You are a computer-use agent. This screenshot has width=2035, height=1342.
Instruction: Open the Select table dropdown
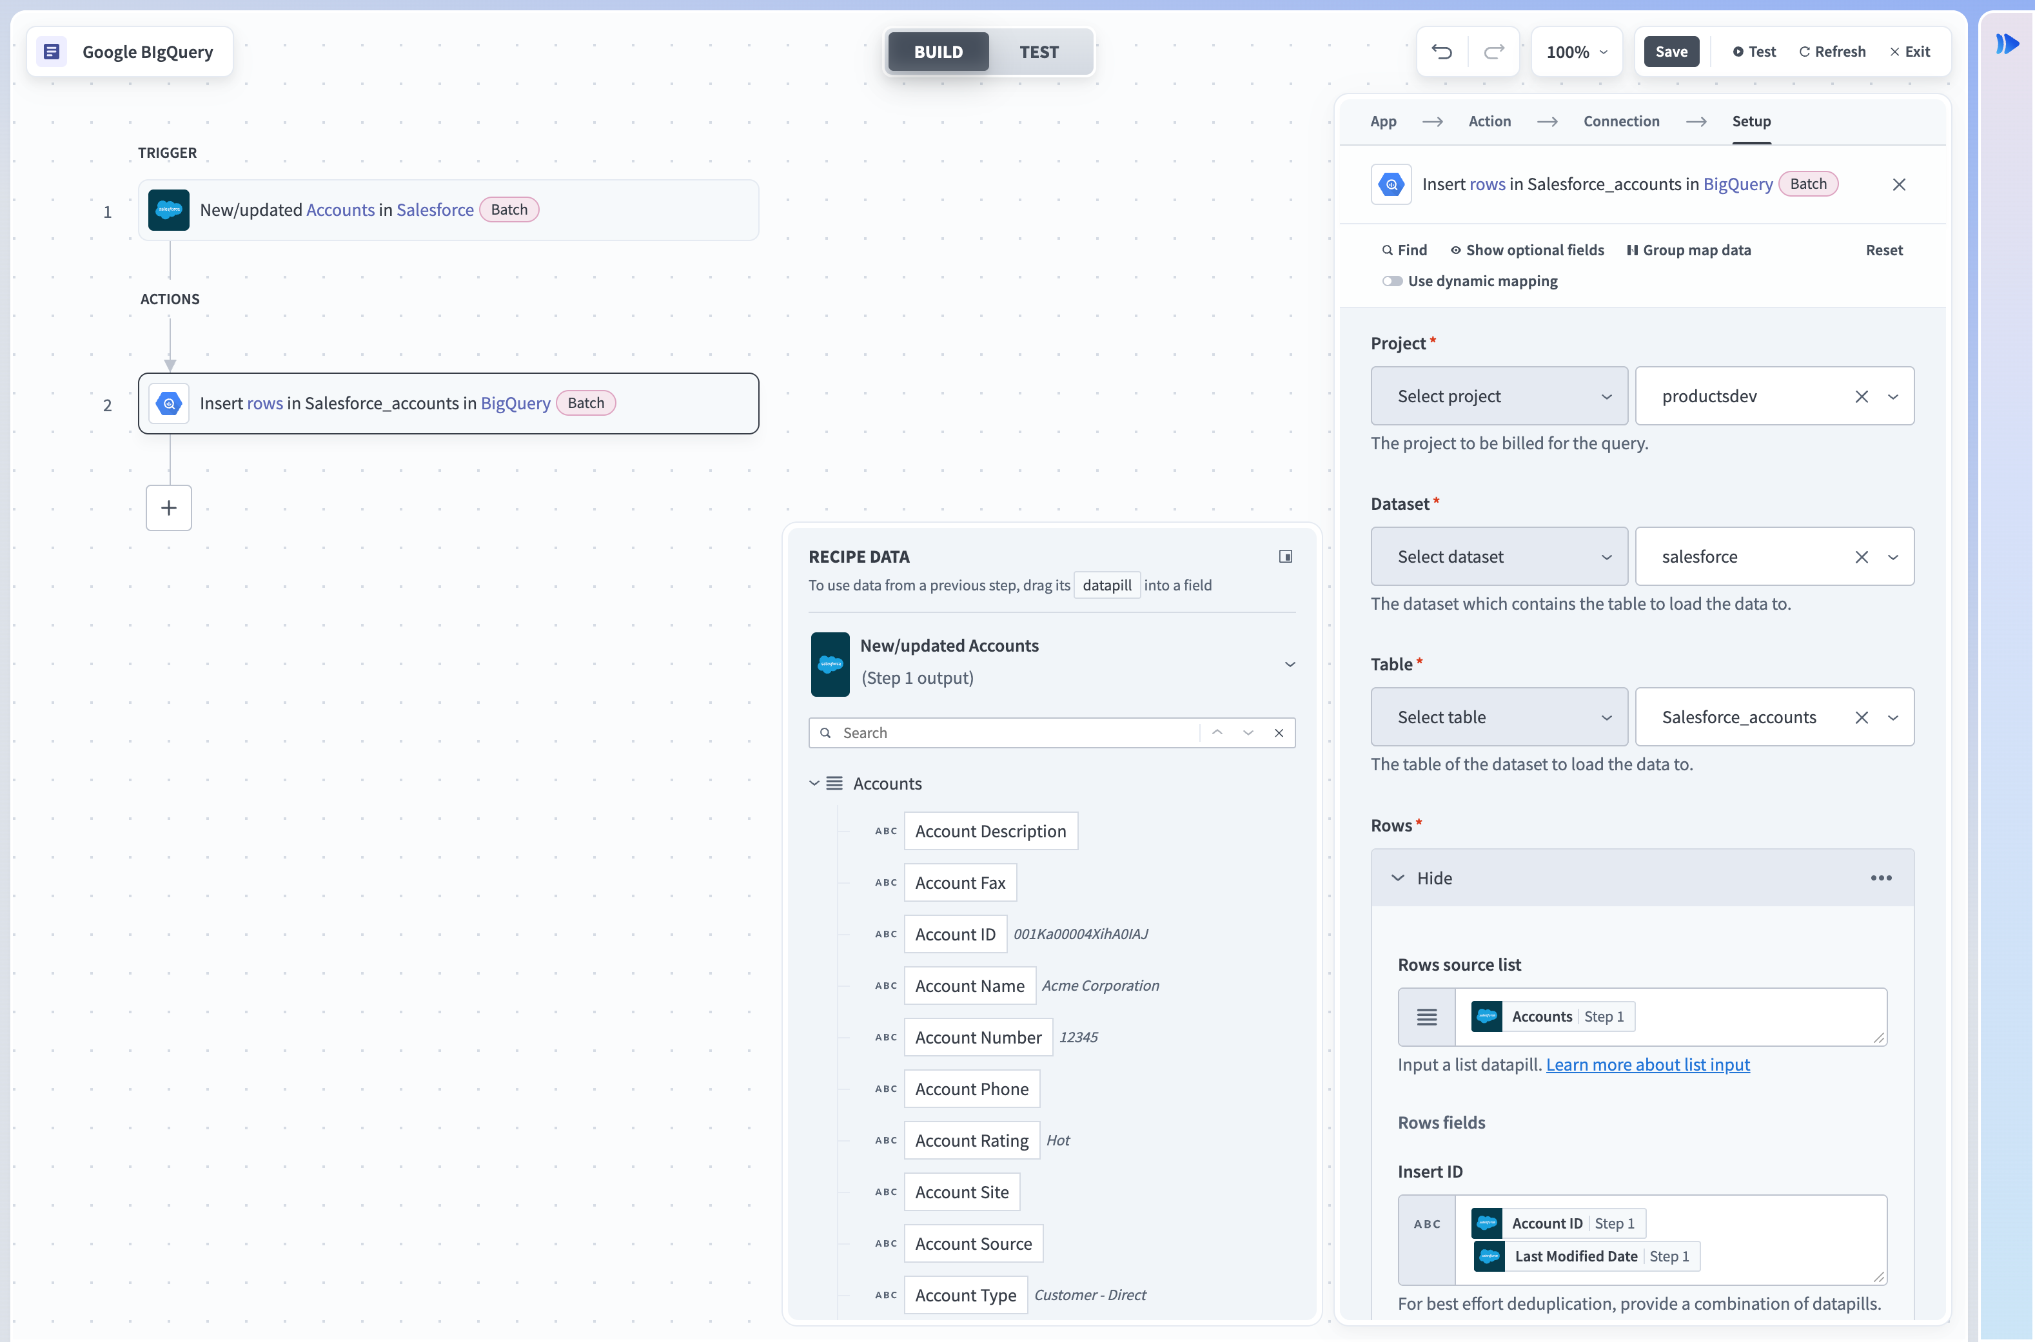pyautogui.click(x=1499, y=717)
